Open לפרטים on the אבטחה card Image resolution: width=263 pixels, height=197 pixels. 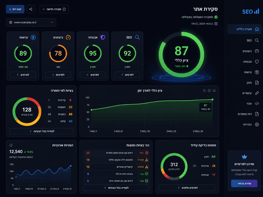[x=93, y=75]
